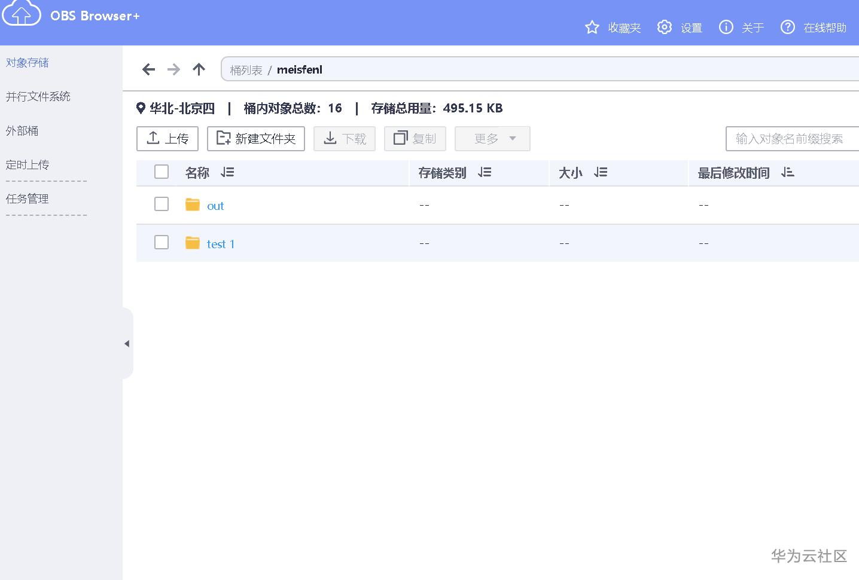Viewport: 859px width, 580px height.
Task: Switch to 并行文件系统 in the sidebar
Action: (x=38, y=96)
